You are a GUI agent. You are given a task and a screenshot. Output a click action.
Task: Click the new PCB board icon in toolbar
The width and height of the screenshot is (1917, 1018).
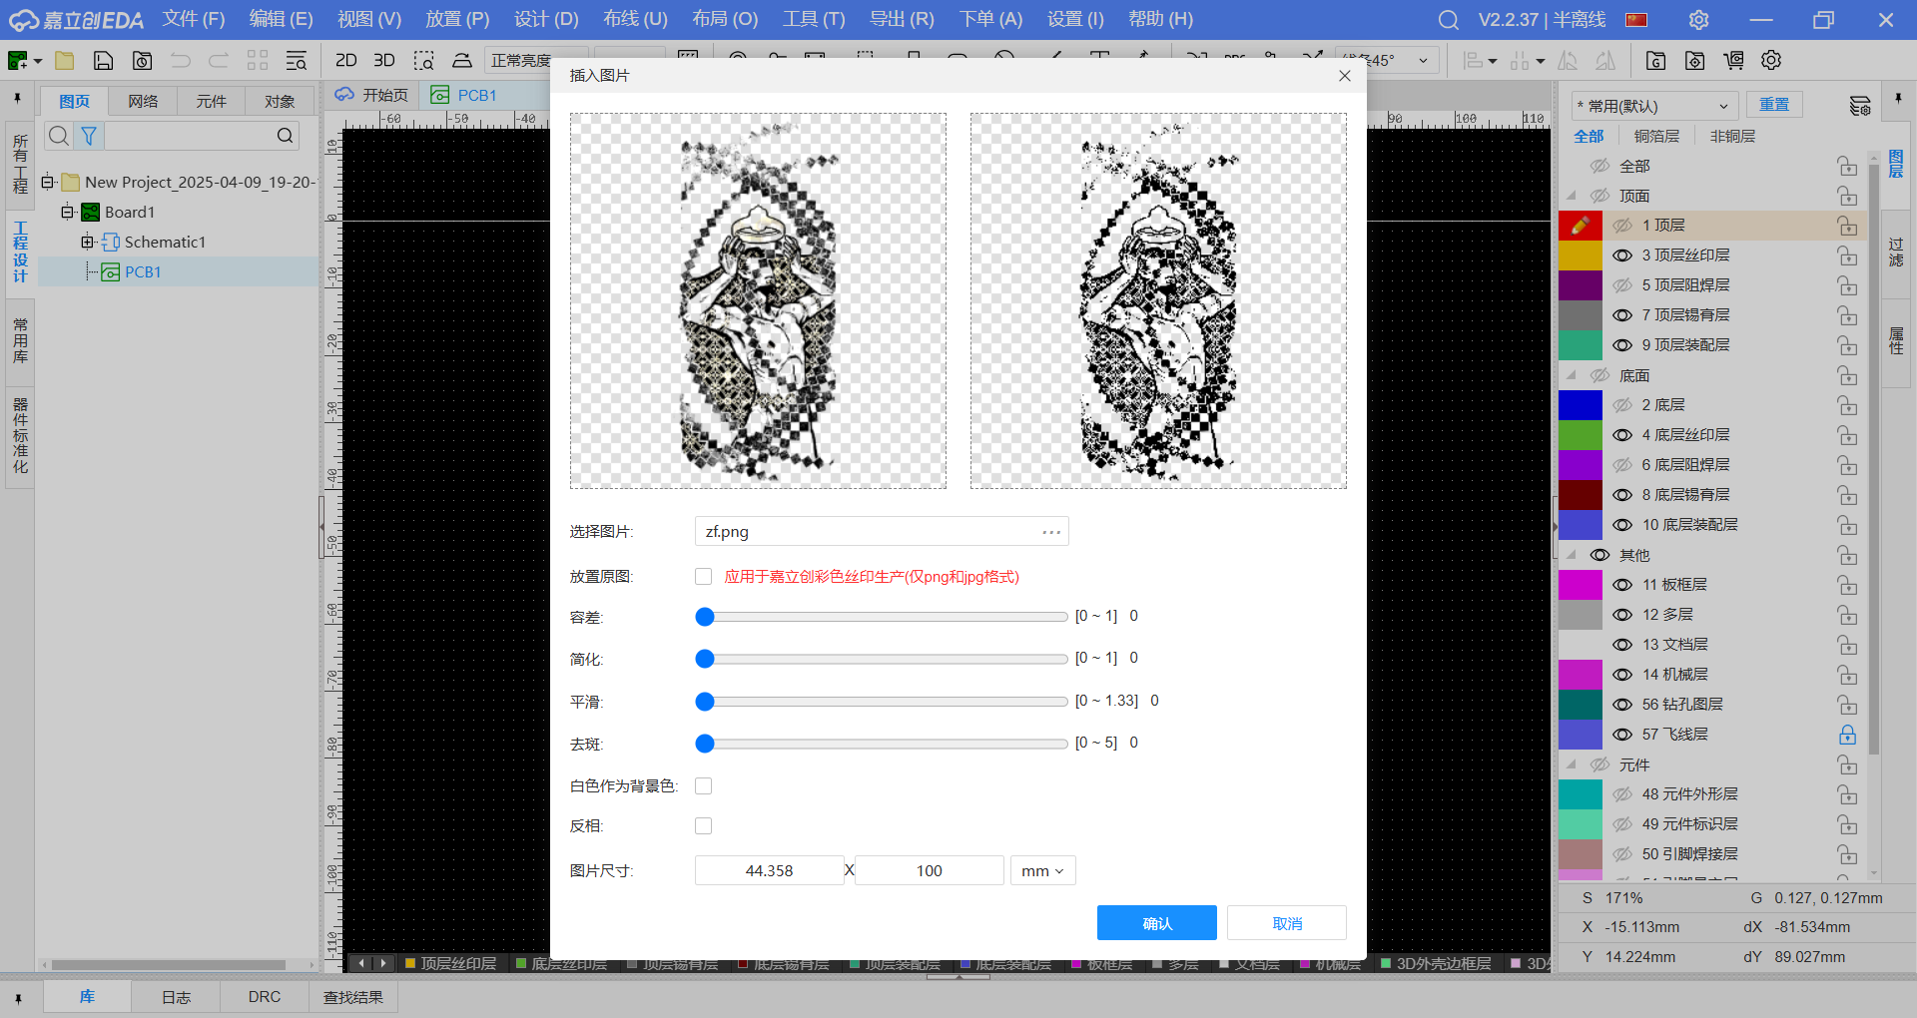tap(18, 61)
